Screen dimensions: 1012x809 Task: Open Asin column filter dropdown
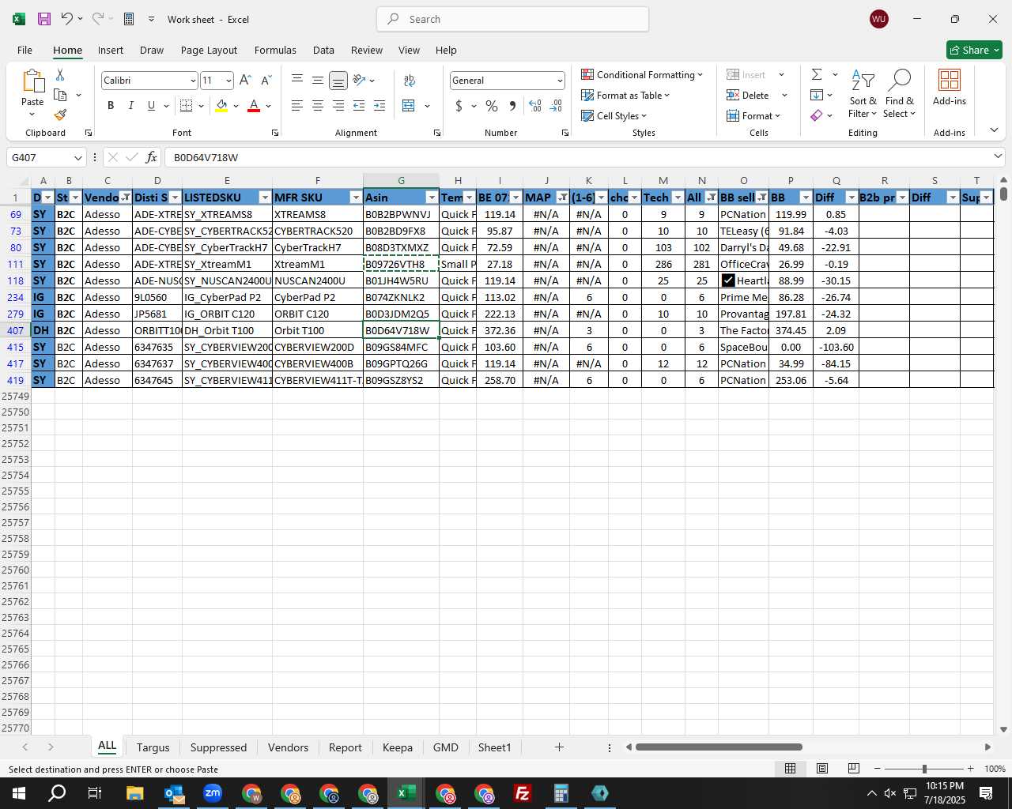432,198
